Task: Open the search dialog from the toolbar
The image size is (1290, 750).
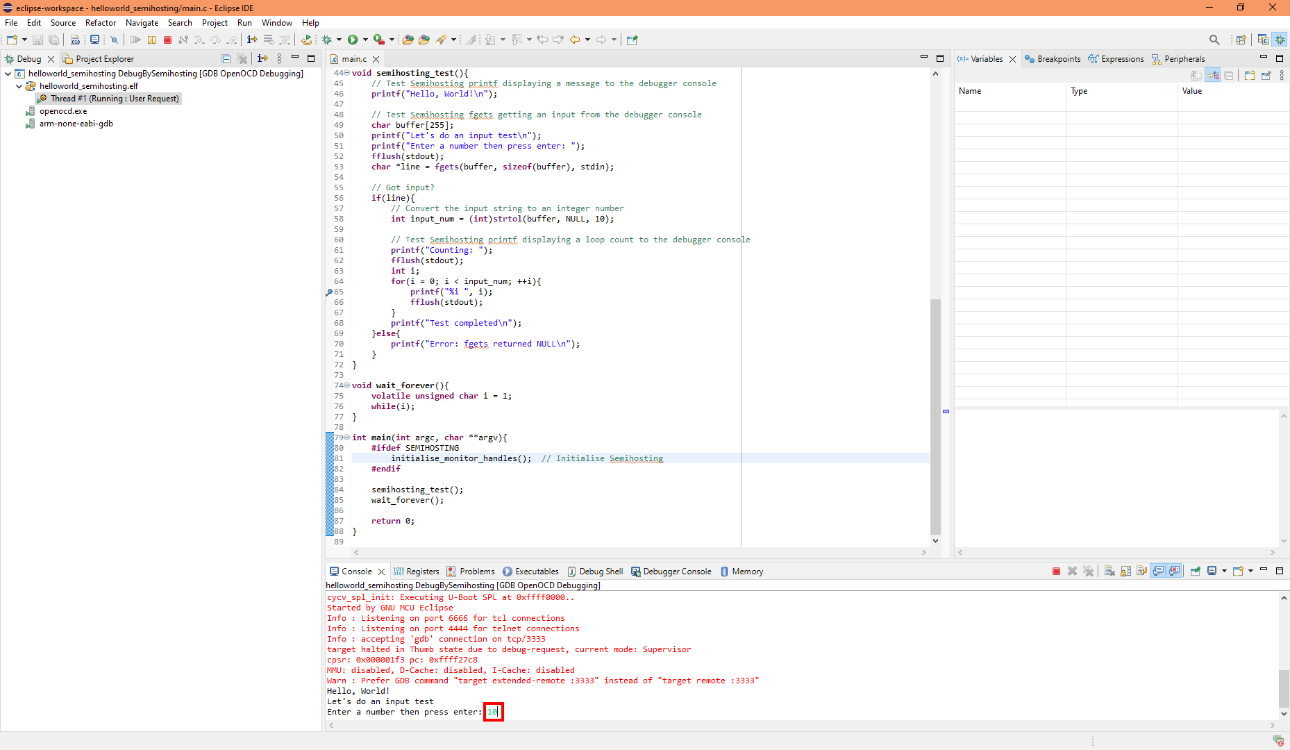Action: click(1214, 40)
